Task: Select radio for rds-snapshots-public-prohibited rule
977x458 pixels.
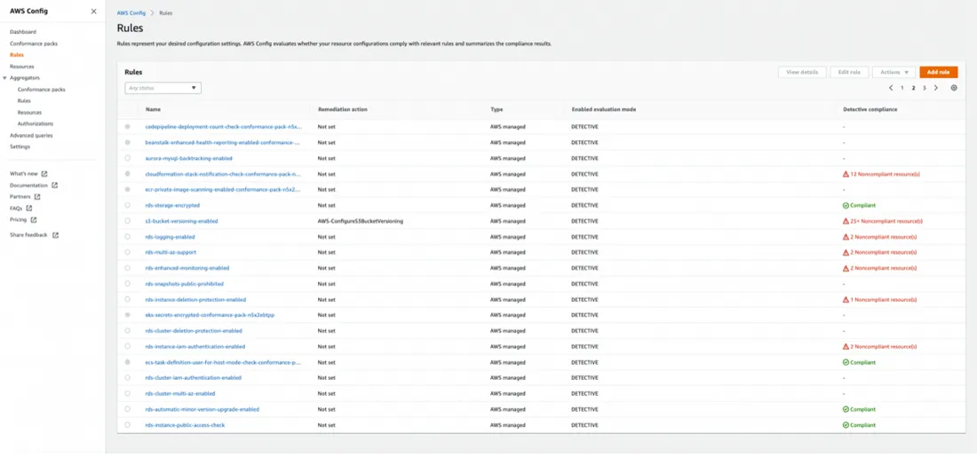Action: (x=128, y=284)
